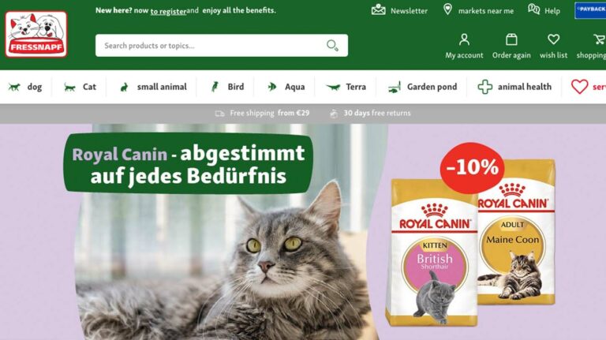Open the Aqua category
The image size is (606, 340).
tap(286, 87)
